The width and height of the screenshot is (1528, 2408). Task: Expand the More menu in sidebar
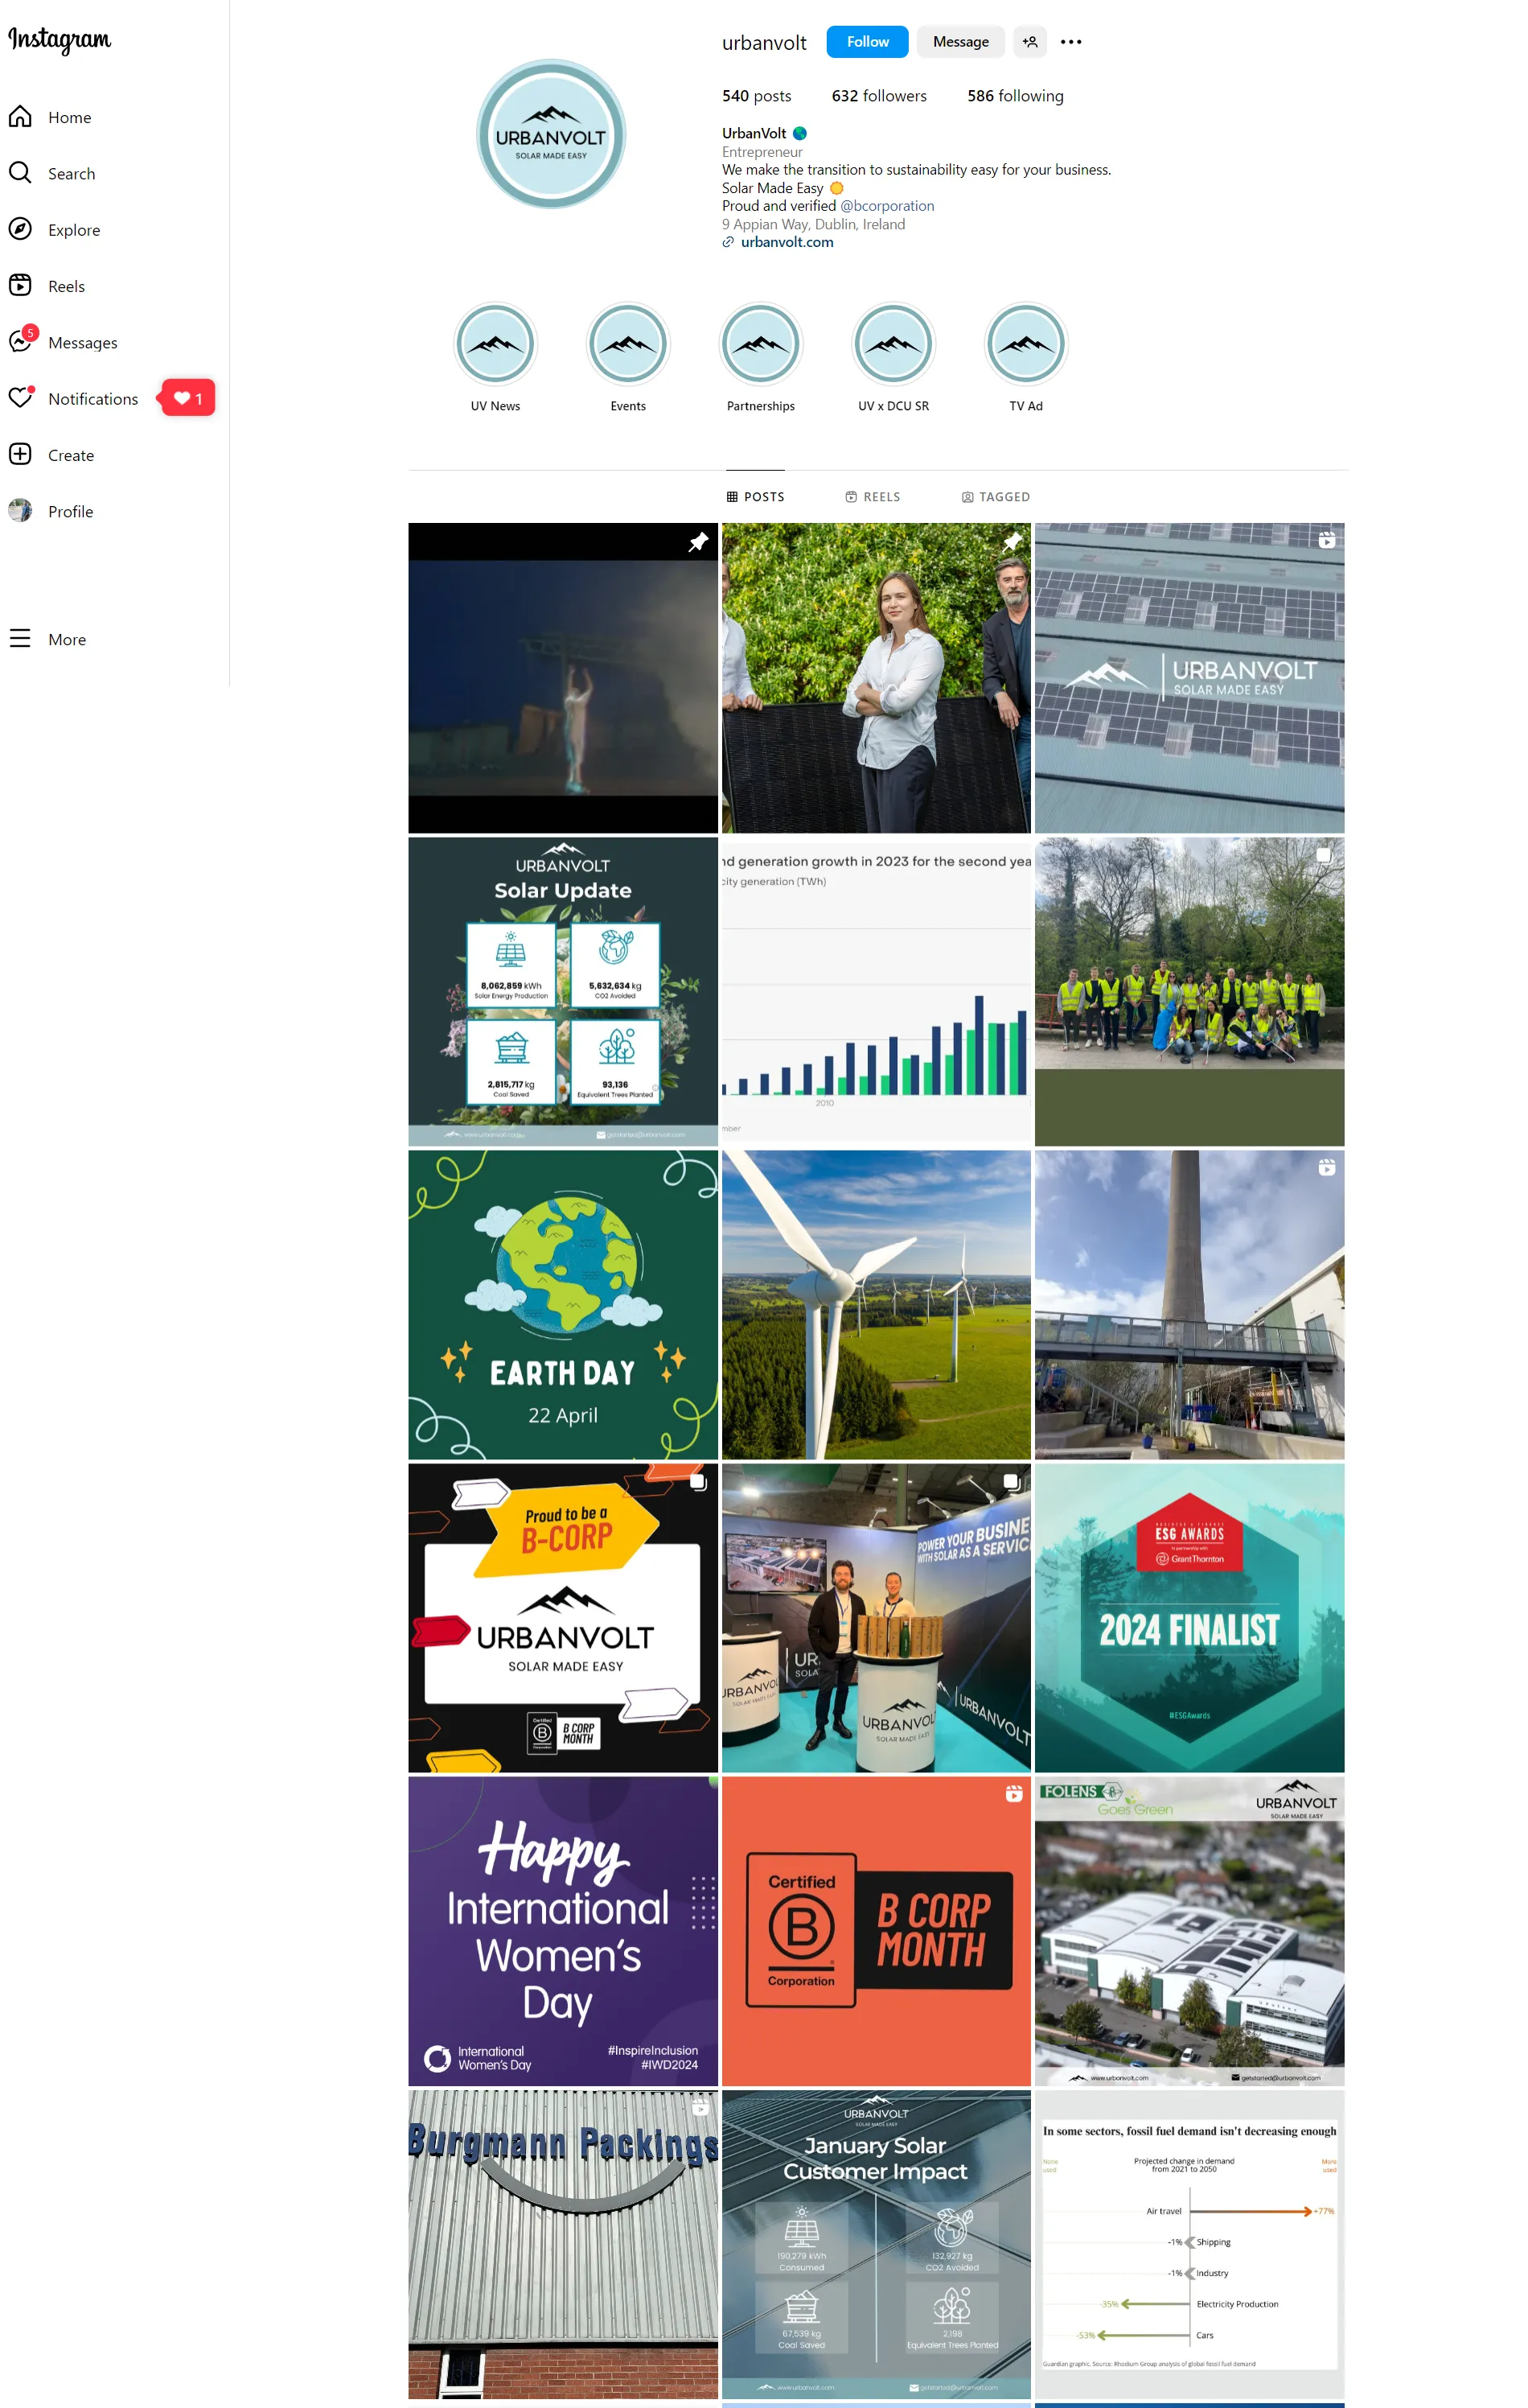click(x=66, y=640)
